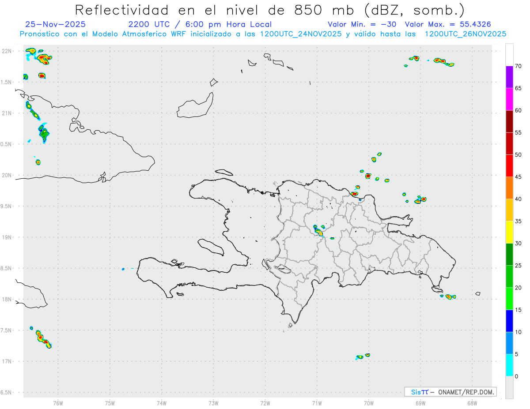530x409 pixels.
Task: Click the '21N' latitude label
Action: (x=7, y=113)
